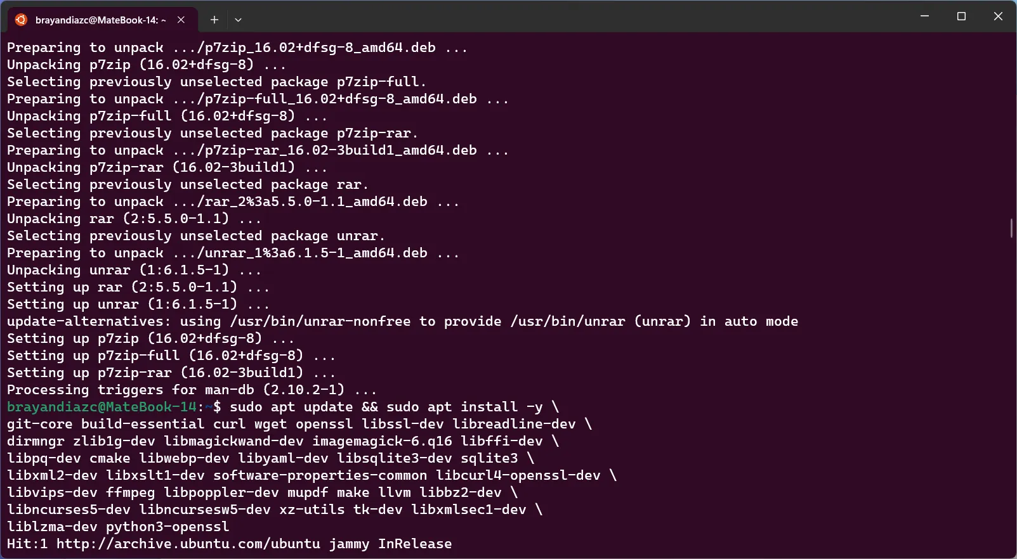Click the 'Setting up rar' output line
Image resolution: width=1017 pixels, height=559 pixels.
point(138,287)
